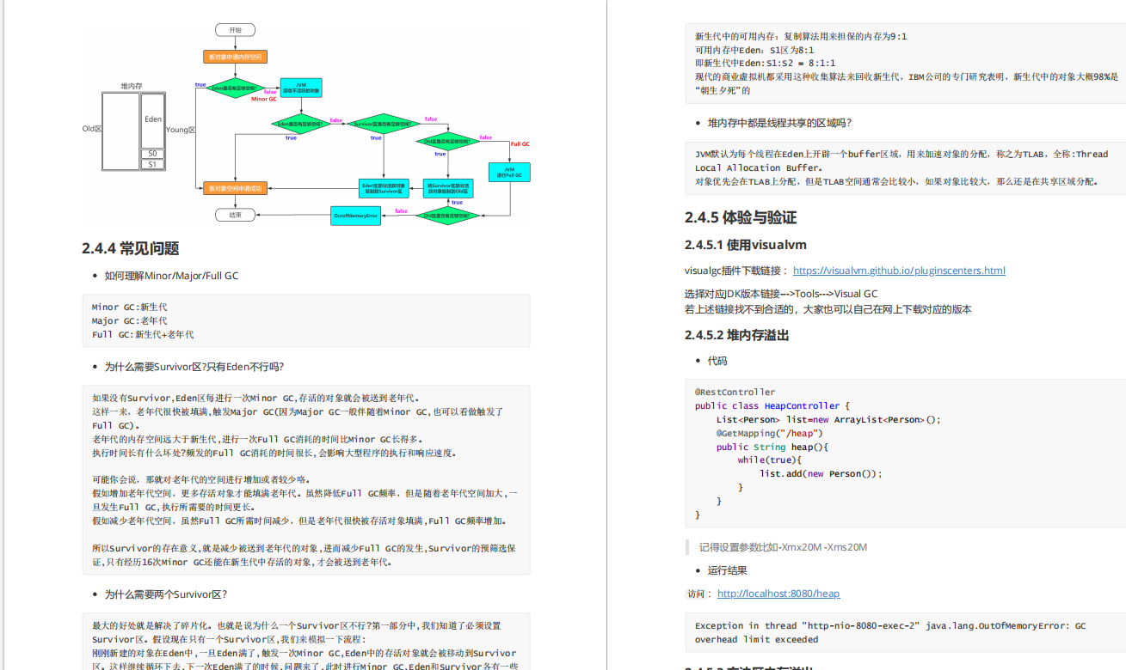Click the code line List<Person> list=new ArrayList
This screenshot has height=670, width=1126.
pos(828,419)
